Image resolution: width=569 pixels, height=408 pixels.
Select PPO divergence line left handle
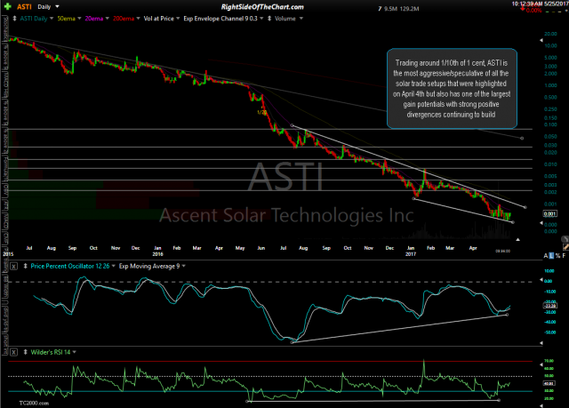293,342
